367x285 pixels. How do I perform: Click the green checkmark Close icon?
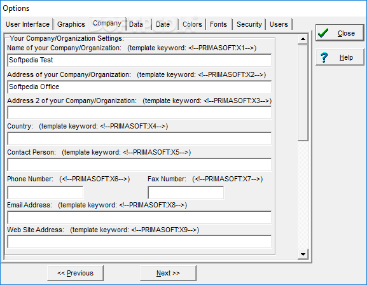click(323, 33)
